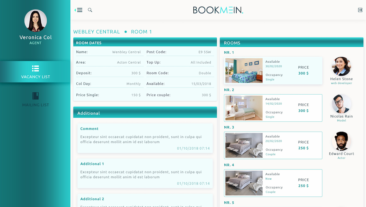Open search with the magnifier icon

point(90,10)
